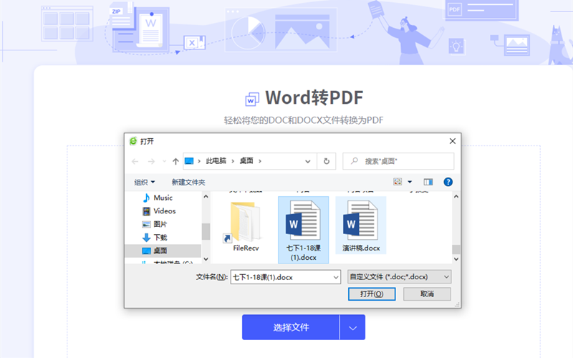573x358 pixels.
Task: Select the 演讲稿.docx file
Action: point(361,226)
